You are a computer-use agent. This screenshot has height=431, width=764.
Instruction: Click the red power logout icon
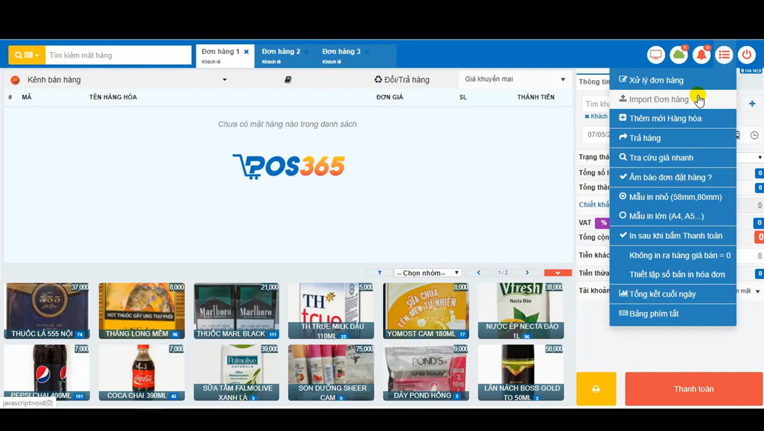click(747, 55)
